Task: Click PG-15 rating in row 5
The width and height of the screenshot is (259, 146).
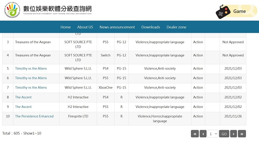Action: click(122, 69)
